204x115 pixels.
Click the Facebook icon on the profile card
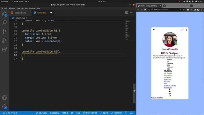170,89
